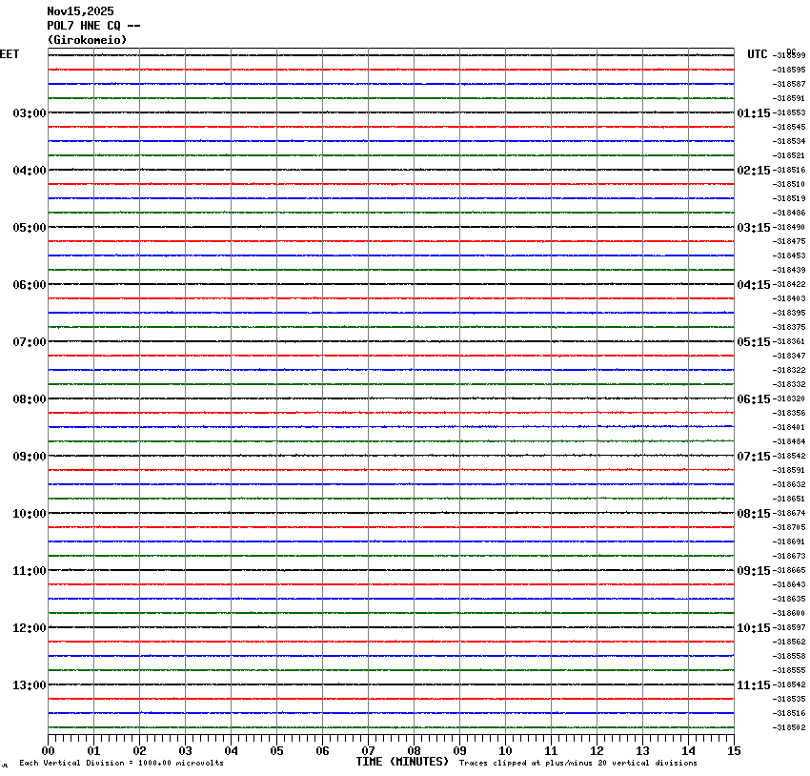Click the (Girokomeio) location text
Image resolution: width=810 pixels, height=776 pixels.
[x=86, y=40]
